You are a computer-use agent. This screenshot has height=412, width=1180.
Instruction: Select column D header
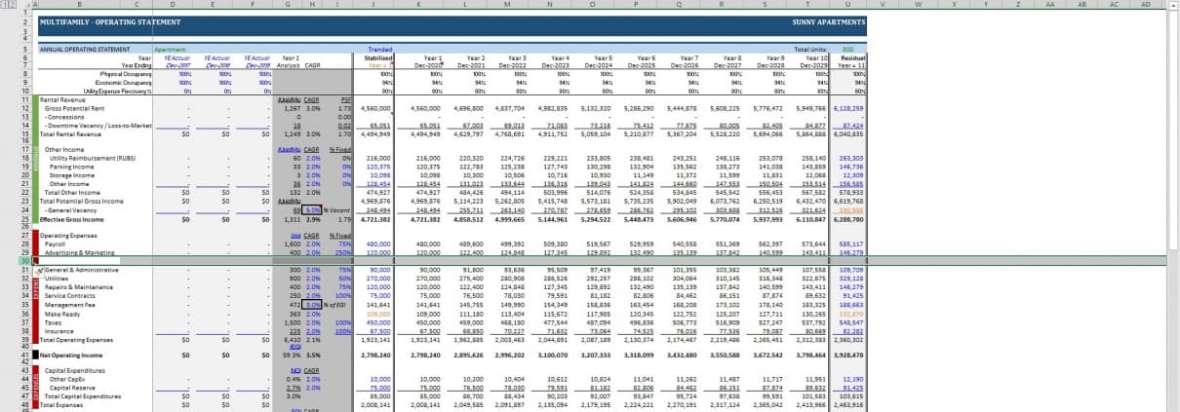(x=173, y=4)
